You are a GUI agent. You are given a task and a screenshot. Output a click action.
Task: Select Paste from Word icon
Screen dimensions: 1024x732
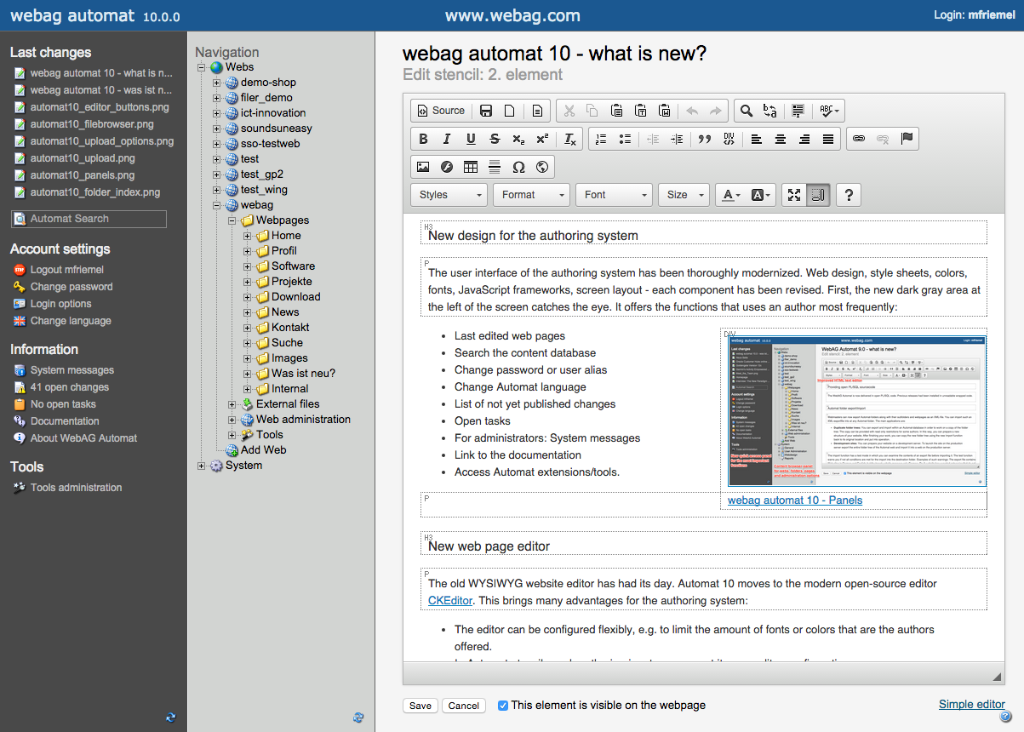click(665, 111)
